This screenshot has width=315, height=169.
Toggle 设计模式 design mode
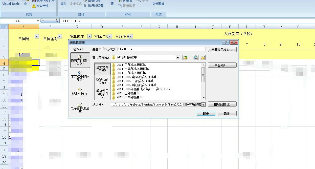click(76, 4)
